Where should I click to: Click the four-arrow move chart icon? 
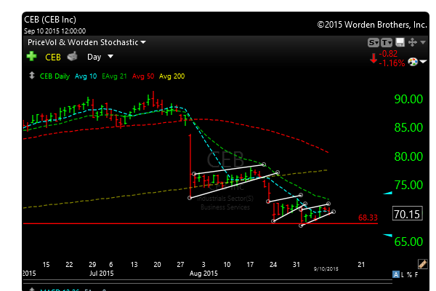[x=413, y=43]
